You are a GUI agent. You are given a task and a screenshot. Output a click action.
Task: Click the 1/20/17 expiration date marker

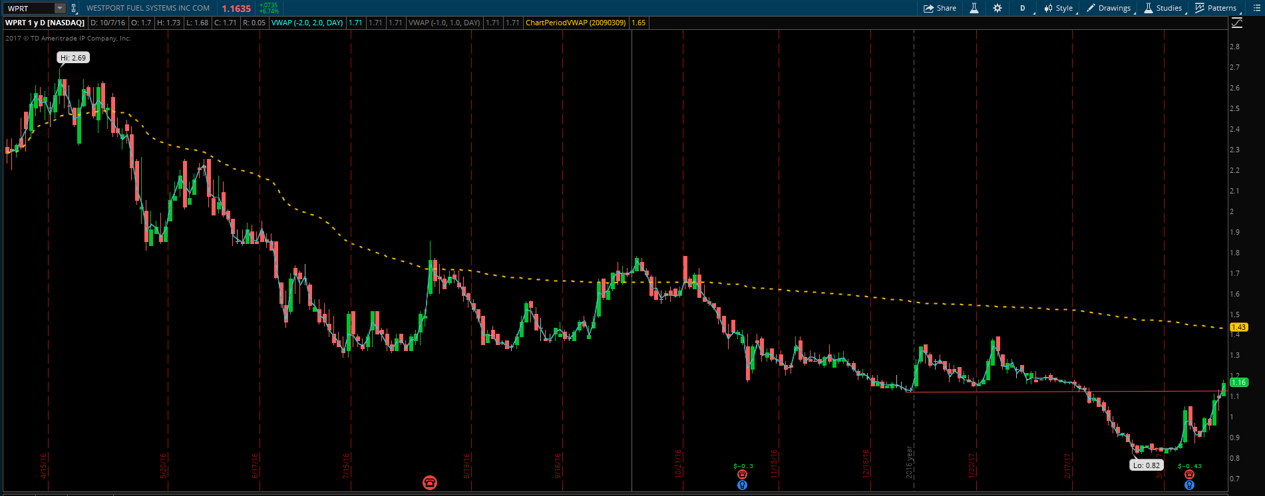tap(972, 466)
